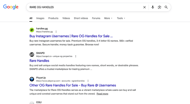190x104 pixels.
Task: Open three-dot menu for handles.gg result
Action: (x=56, y=32)
